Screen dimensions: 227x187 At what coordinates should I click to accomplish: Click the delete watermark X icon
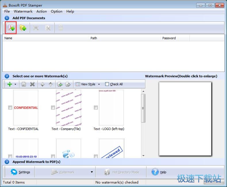pyautogui.click(x=32, y=84)
